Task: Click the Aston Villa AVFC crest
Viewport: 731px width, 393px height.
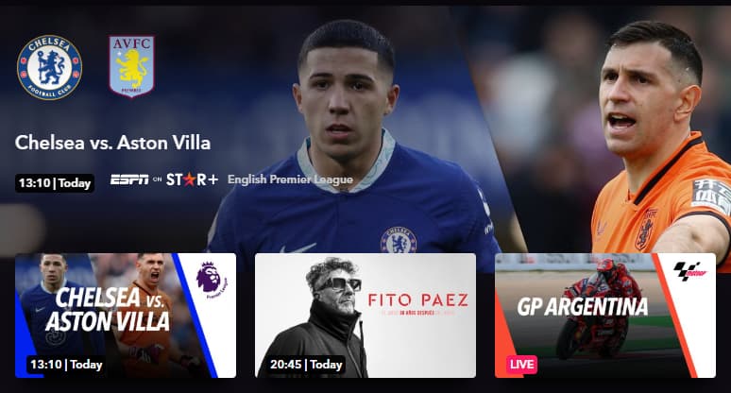Action: click(132, 66)
